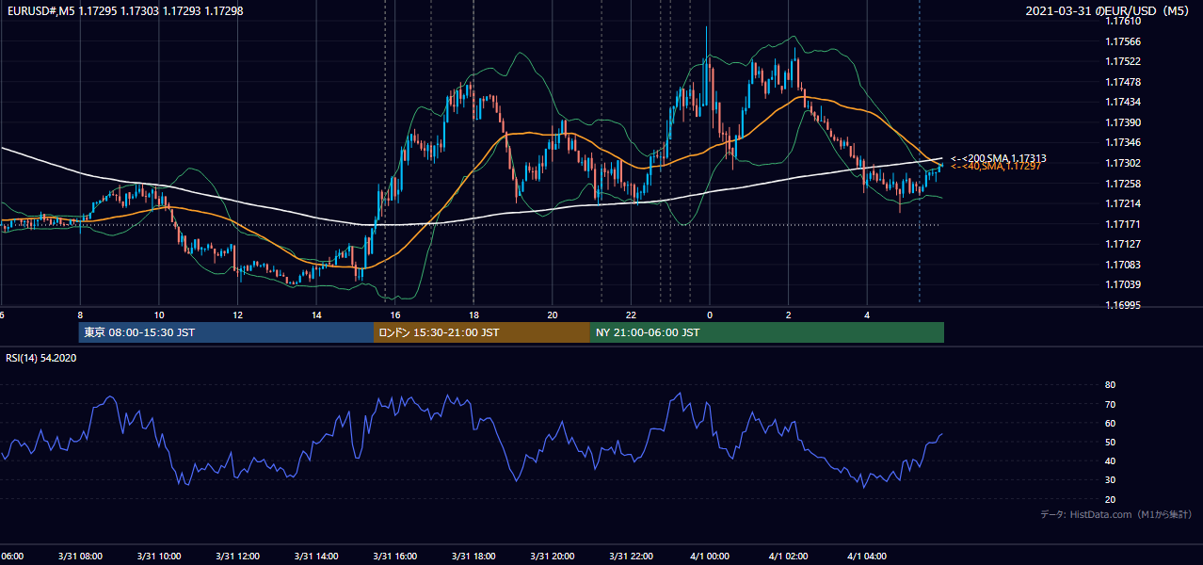Click price axis value 1.17083

coord(1123,265)
